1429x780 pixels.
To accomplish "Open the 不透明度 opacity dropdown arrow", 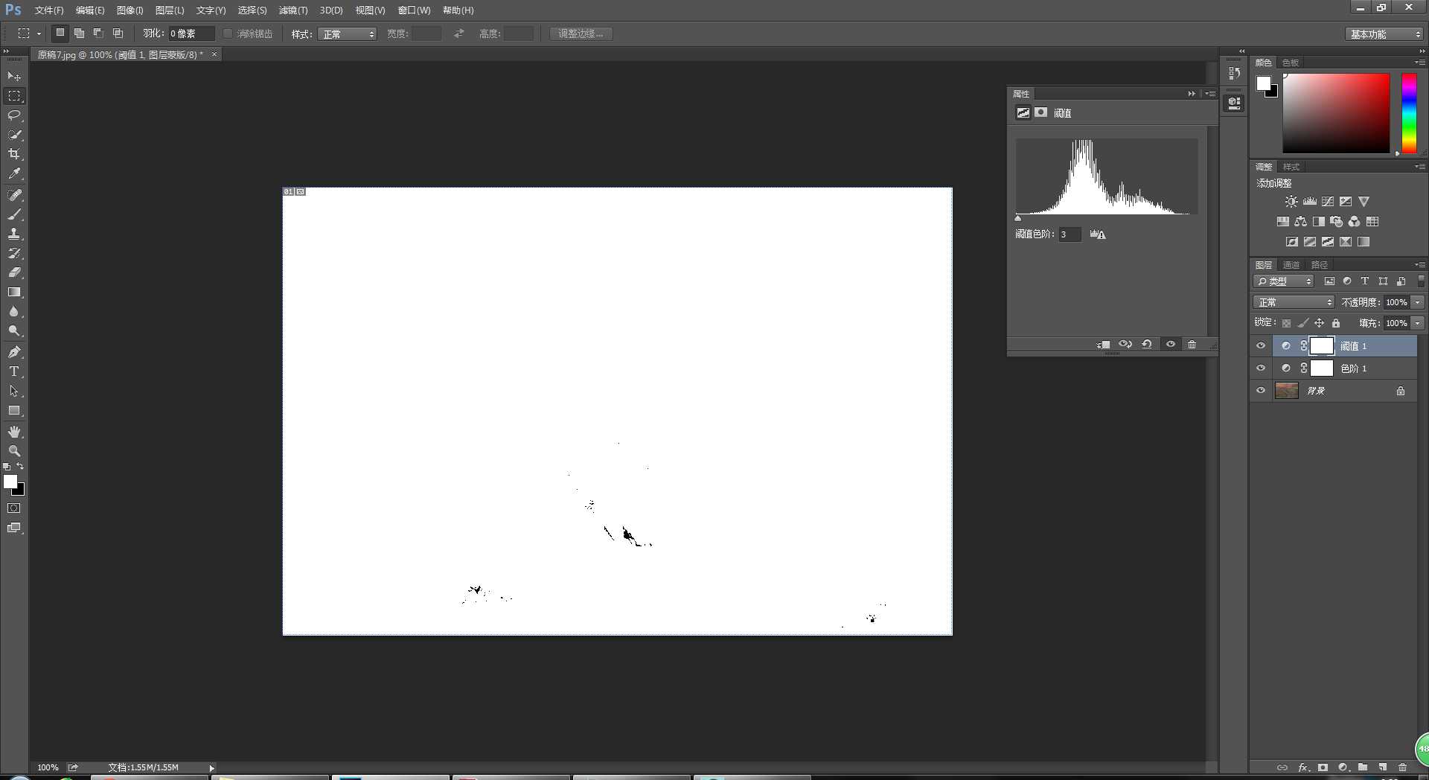I will click(1418, 302).
